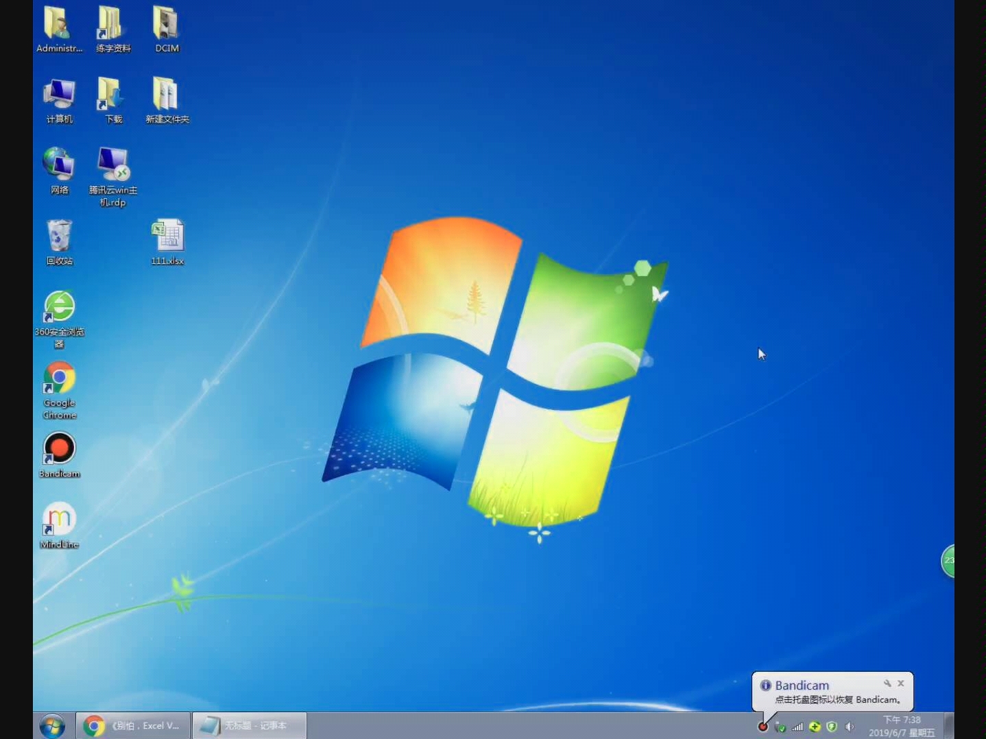Viewport: 986px width, 739px height.
Task: Click the green shield security tray icon
Action: (x=832, y=727)
